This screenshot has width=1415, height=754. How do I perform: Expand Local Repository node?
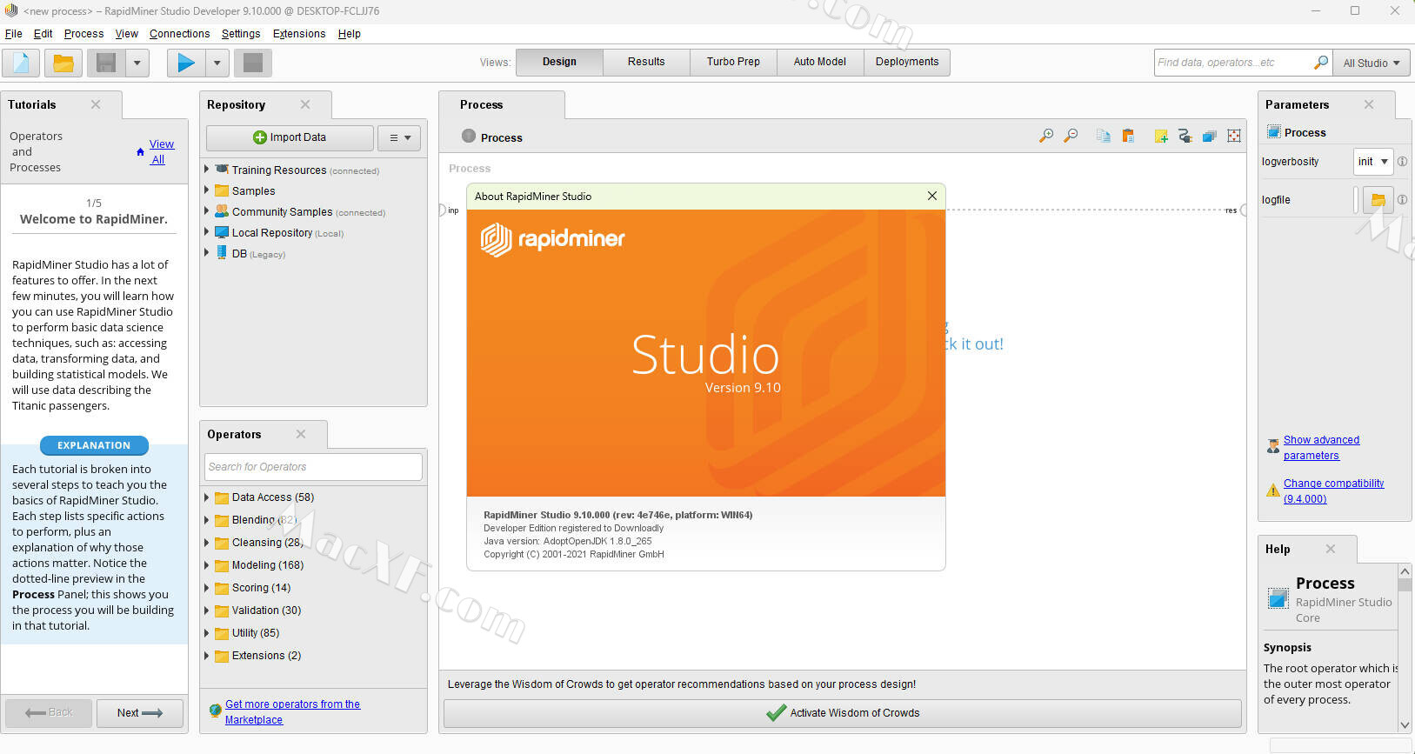coord(207,231)
